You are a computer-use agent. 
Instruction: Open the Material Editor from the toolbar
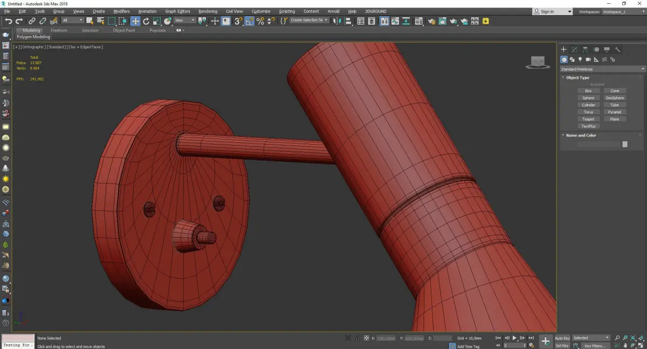(x=419, y=21)
